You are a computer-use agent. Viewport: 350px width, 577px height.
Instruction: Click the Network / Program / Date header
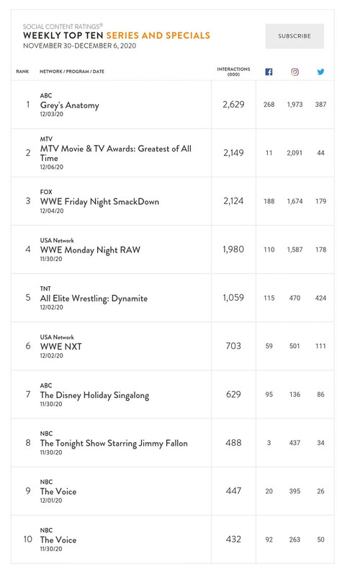72,71
